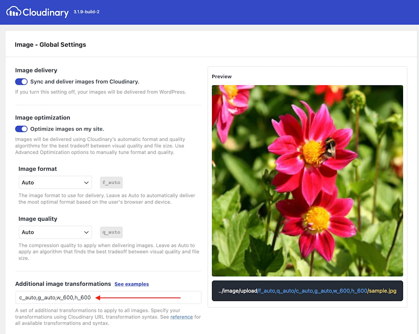Image resolution: width=419 pixels, height=334 pixels.
Task: Click the Image delivery section heading
Action: pyautogui.click(x=36, y=70)
